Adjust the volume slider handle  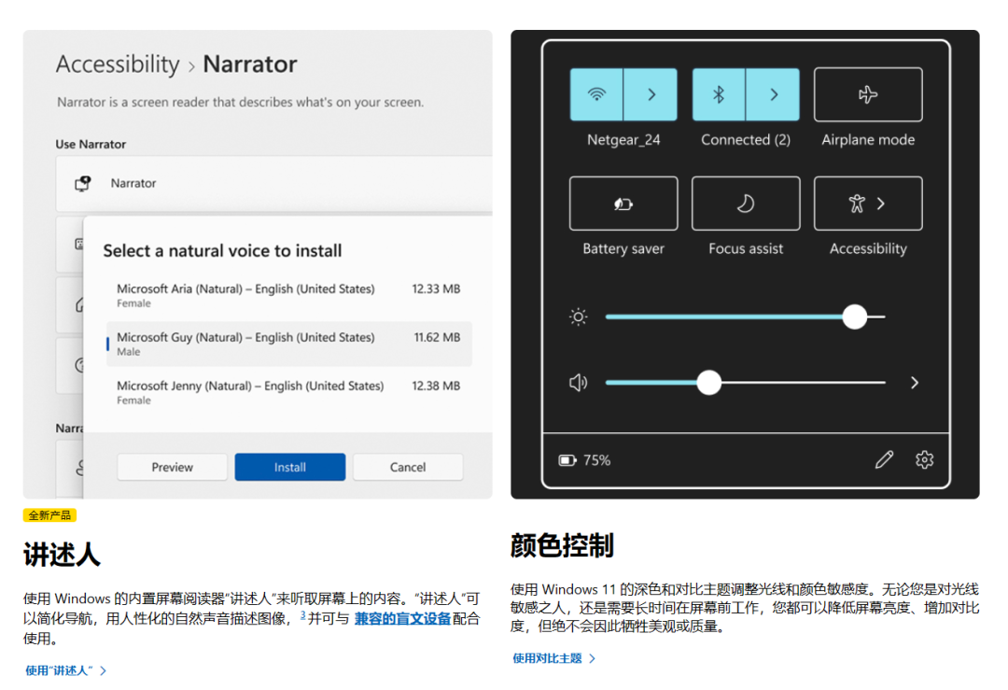[x=709, y=383]
